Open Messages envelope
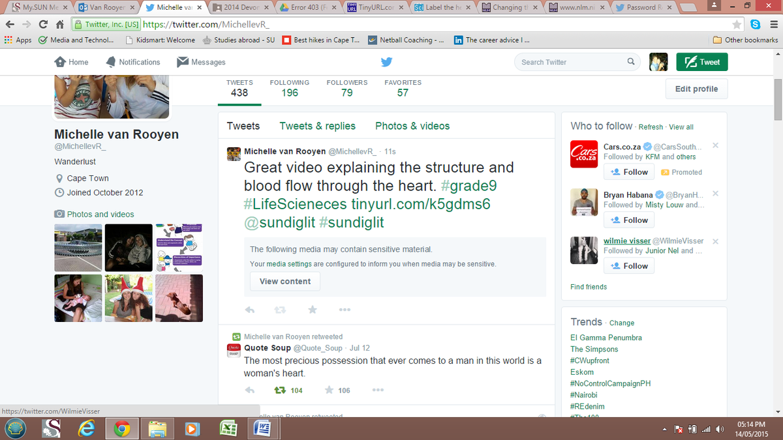783x440 pixels. [201, 62]
